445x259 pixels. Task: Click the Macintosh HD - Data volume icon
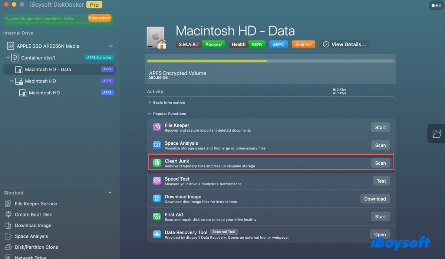tap(19, 70)
